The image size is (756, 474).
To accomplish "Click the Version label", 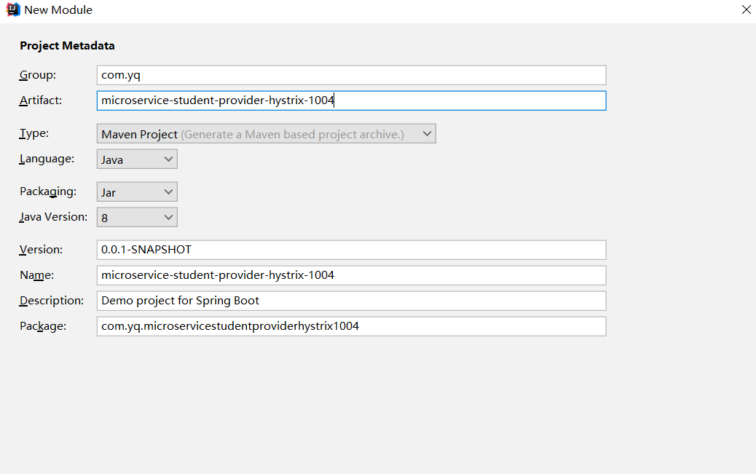I will tap(41, 250).
